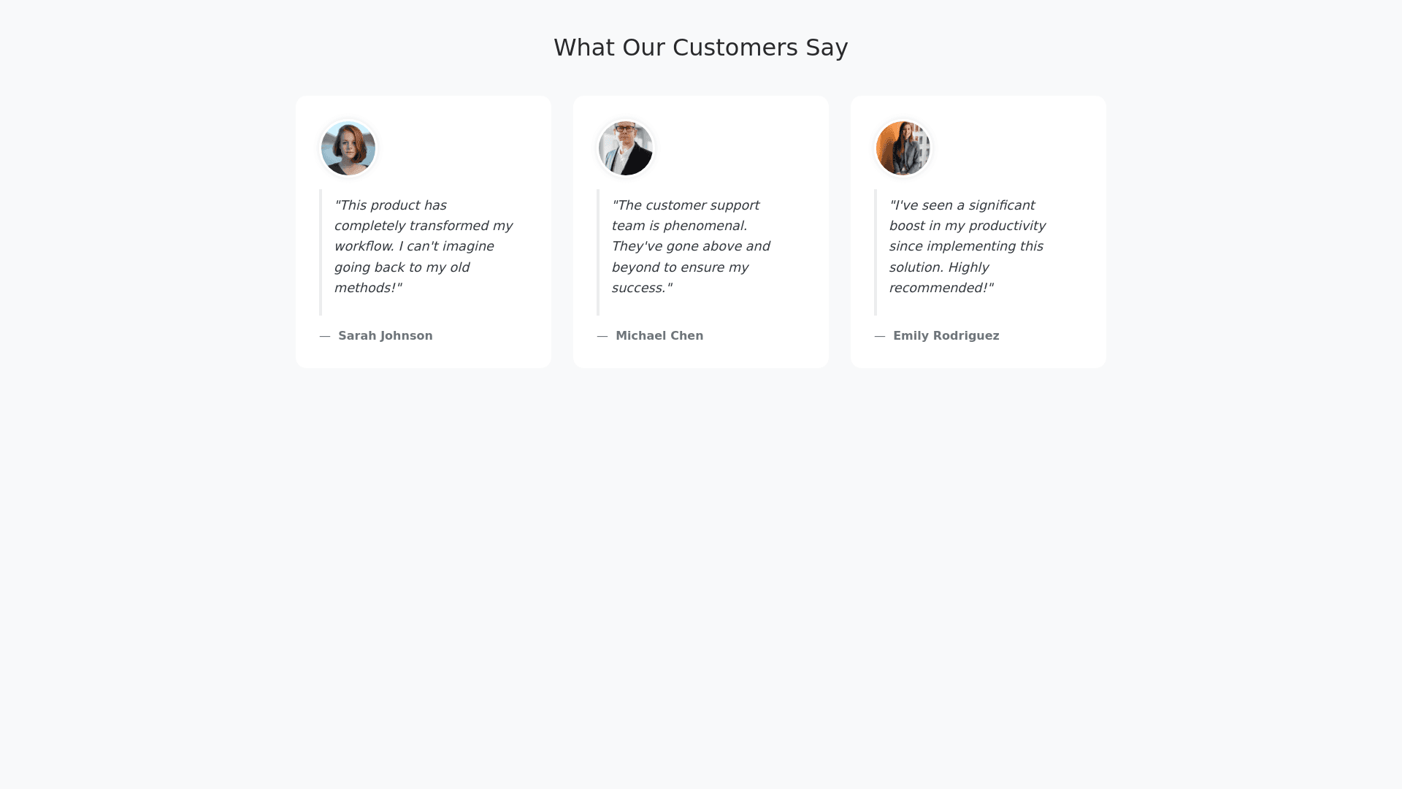The image size is (1402, 789).
Task: Click the name Michael Chen
Action: tap(659, 336)
